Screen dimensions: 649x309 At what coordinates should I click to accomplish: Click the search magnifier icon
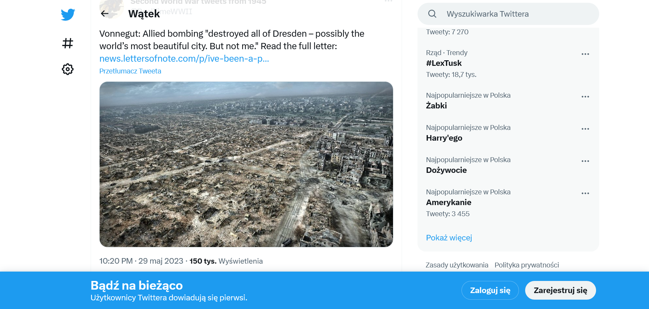coord(432,14)
